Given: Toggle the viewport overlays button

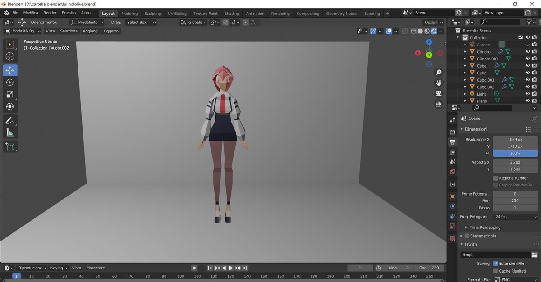Looking at the screenshot, I should tap(389, 31).
